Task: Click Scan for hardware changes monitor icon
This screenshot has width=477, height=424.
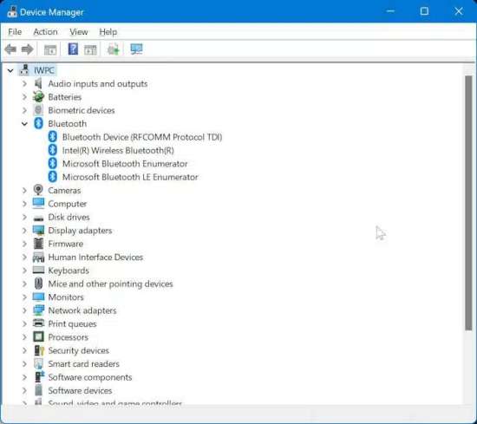Action: pos(136,49)
